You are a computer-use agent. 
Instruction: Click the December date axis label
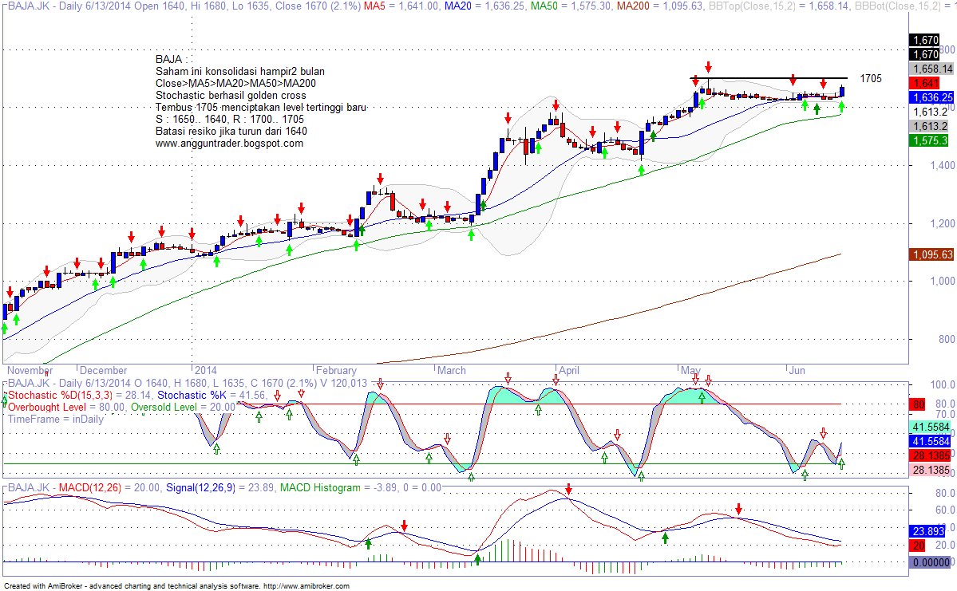click(103, 370)
